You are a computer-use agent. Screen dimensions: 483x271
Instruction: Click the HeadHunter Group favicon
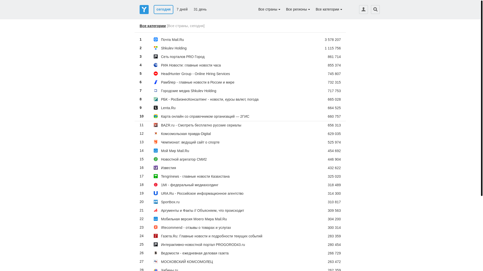point(156,74)
